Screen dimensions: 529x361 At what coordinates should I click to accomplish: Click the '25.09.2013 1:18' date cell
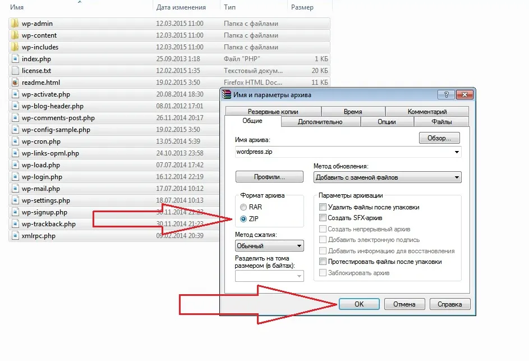tap(178, 59)
